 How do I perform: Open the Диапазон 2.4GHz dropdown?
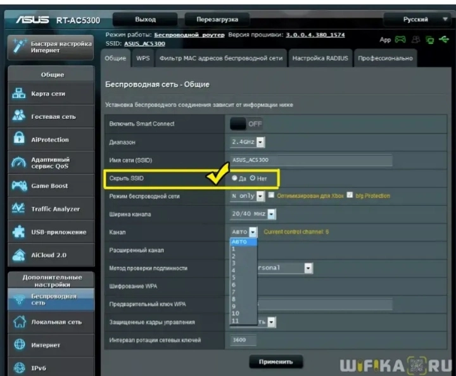(247, 142)
